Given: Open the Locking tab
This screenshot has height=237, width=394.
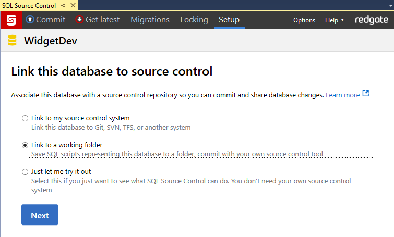Looking at the screenshot, I should (x=194, y=20).
